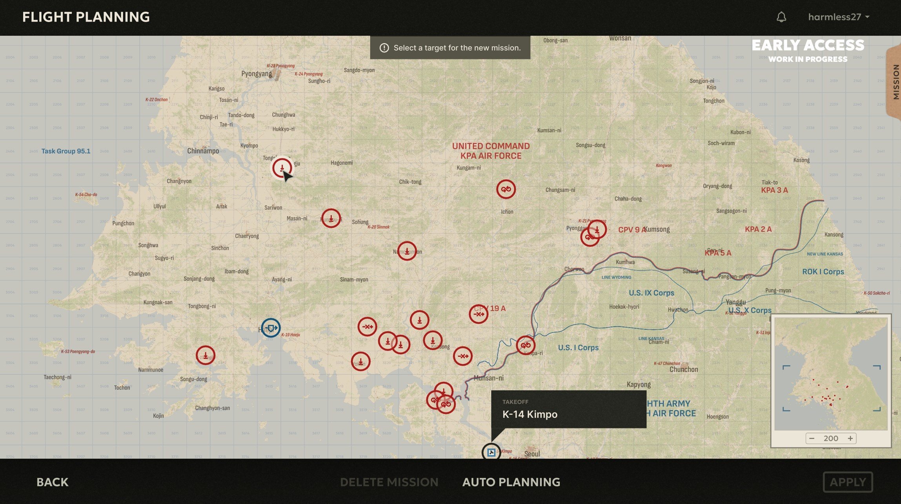Viewport: 901px width, 504px height.
Task: Select the patrol loop target below Pyonggang label
Action: (x=589, y=237)
